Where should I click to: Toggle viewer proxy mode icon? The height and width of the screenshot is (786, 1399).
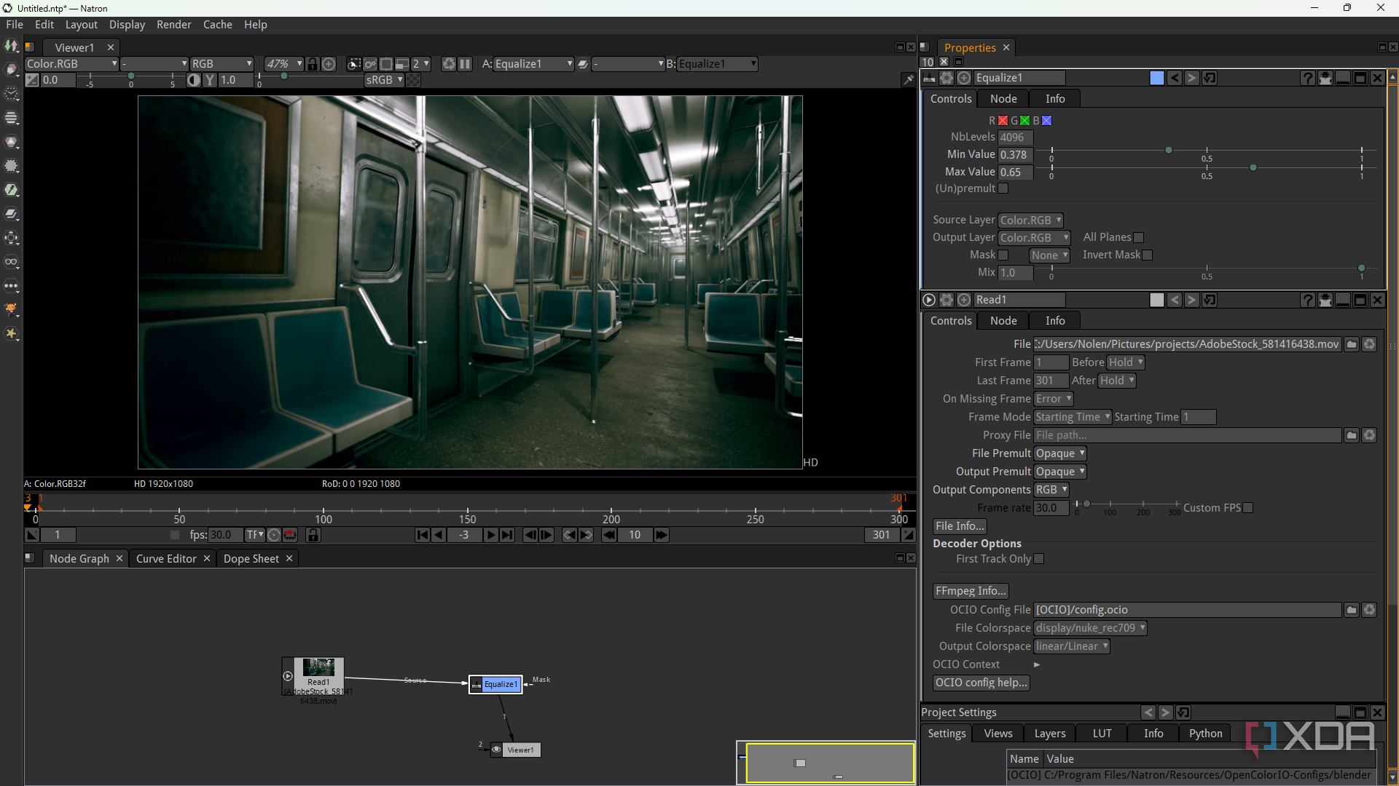(402, 64)
